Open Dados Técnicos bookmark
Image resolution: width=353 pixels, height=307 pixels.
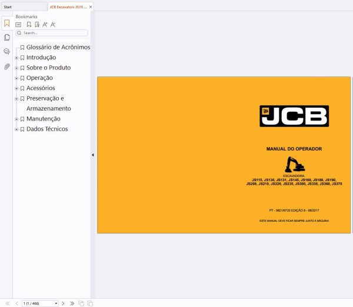click(x=47, y=129)
